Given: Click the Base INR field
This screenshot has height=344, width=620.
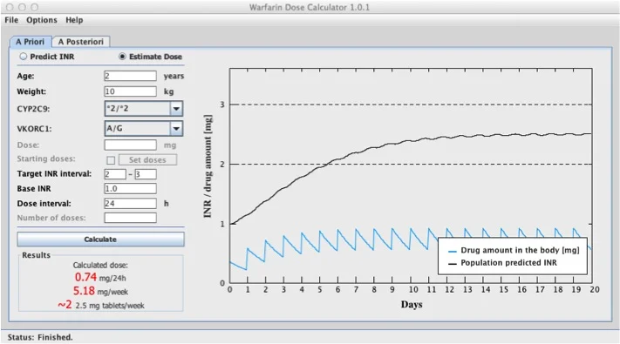Looking at the screenshot, I should (x=130, y=189).
